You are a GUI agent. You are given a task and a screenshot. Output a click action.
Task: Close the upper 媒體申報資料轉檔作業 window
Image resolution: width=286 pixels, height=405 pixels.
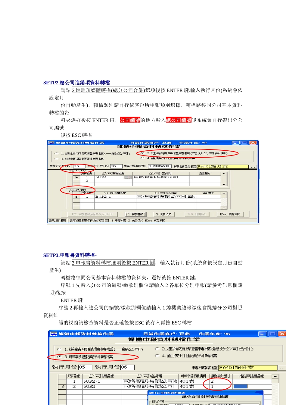(x=253, y=143)
